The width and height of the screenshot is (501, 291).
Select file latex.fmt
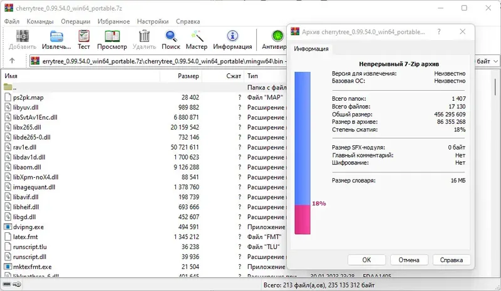click(25, 237)
